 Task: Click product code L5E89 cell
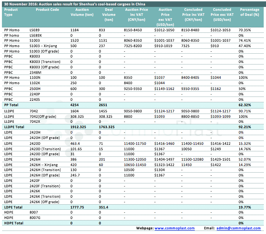click(x=35, y=29)
